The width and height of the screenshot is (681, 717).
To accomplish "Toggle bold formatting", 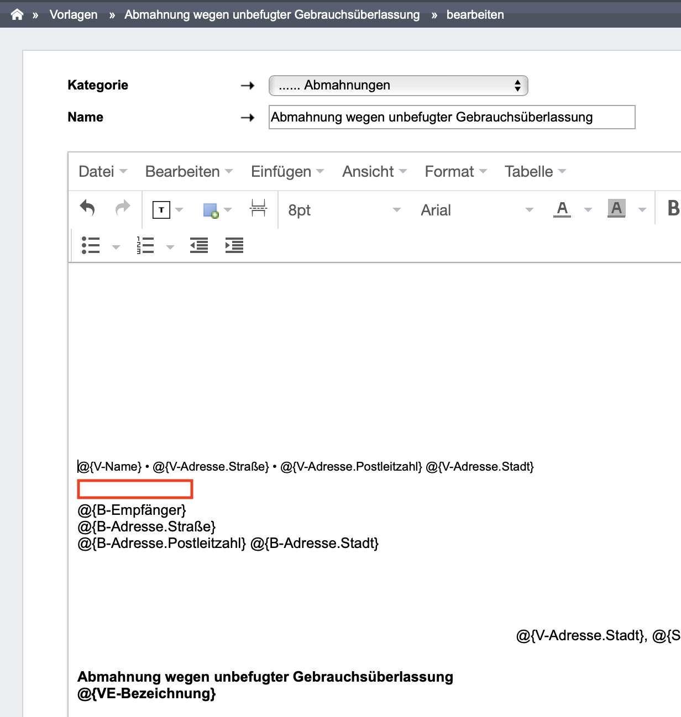I will (x=673, y=209).
